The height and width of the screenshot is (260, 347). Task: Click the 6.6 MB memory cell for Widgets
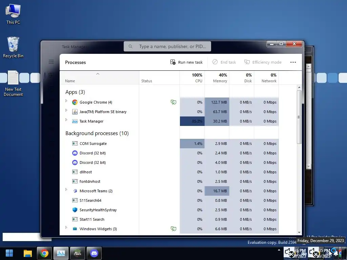pos(217,229)
